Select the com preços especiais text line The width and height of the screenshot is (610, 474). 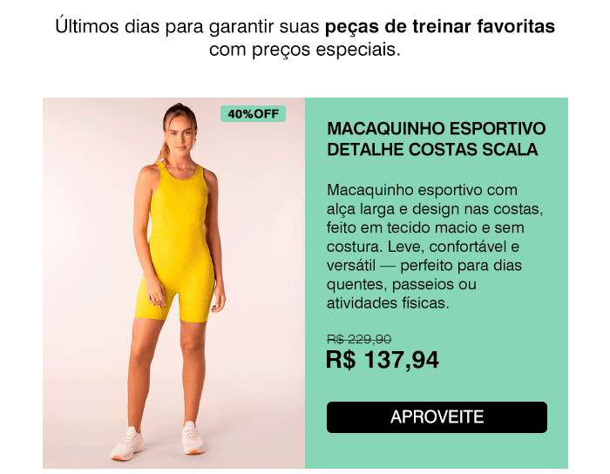(305, 50)
